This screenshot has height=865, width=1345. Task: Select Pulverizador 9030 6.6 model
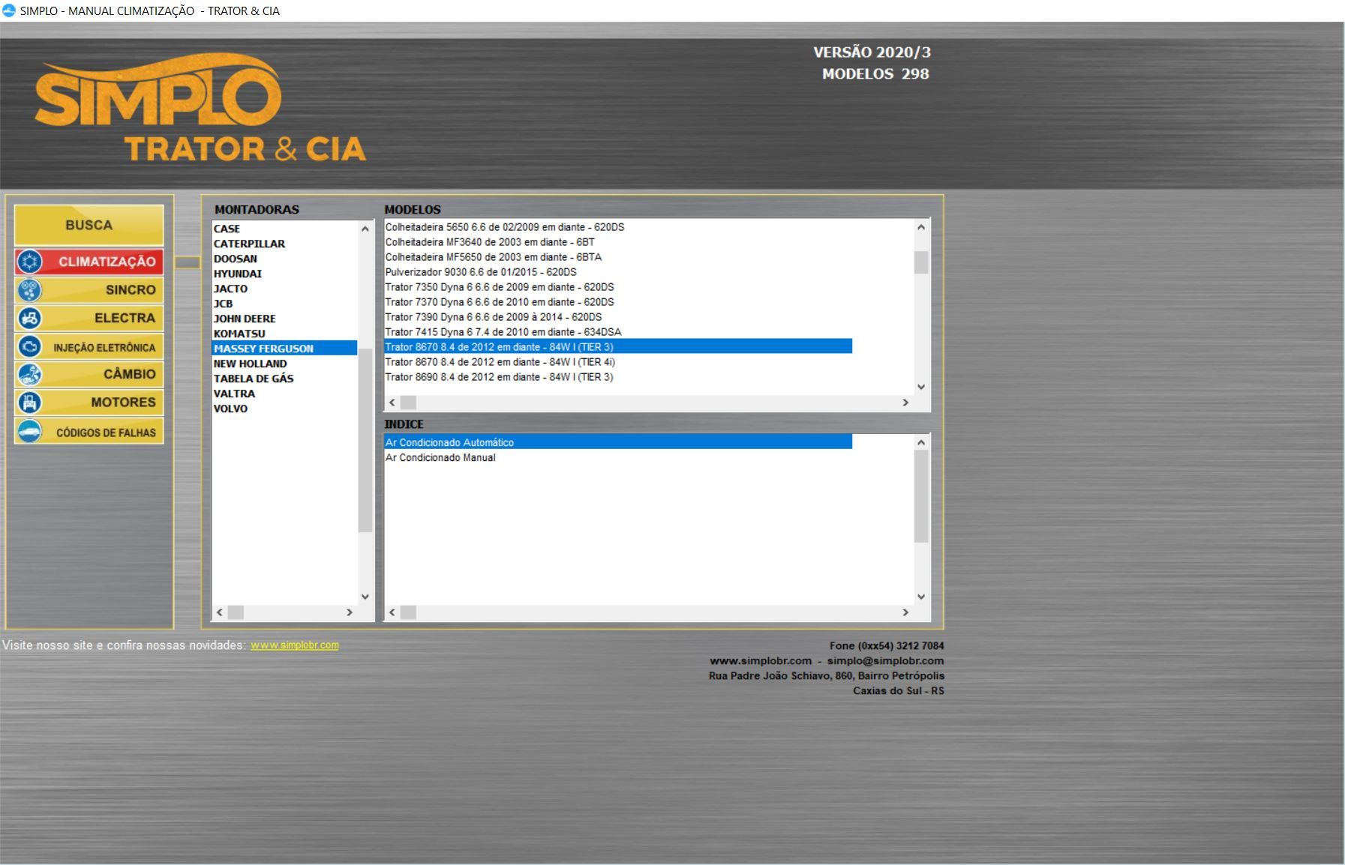coord(480,272)
